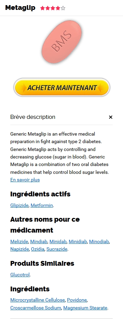Select the Minidab link

[x=58, y=242]
